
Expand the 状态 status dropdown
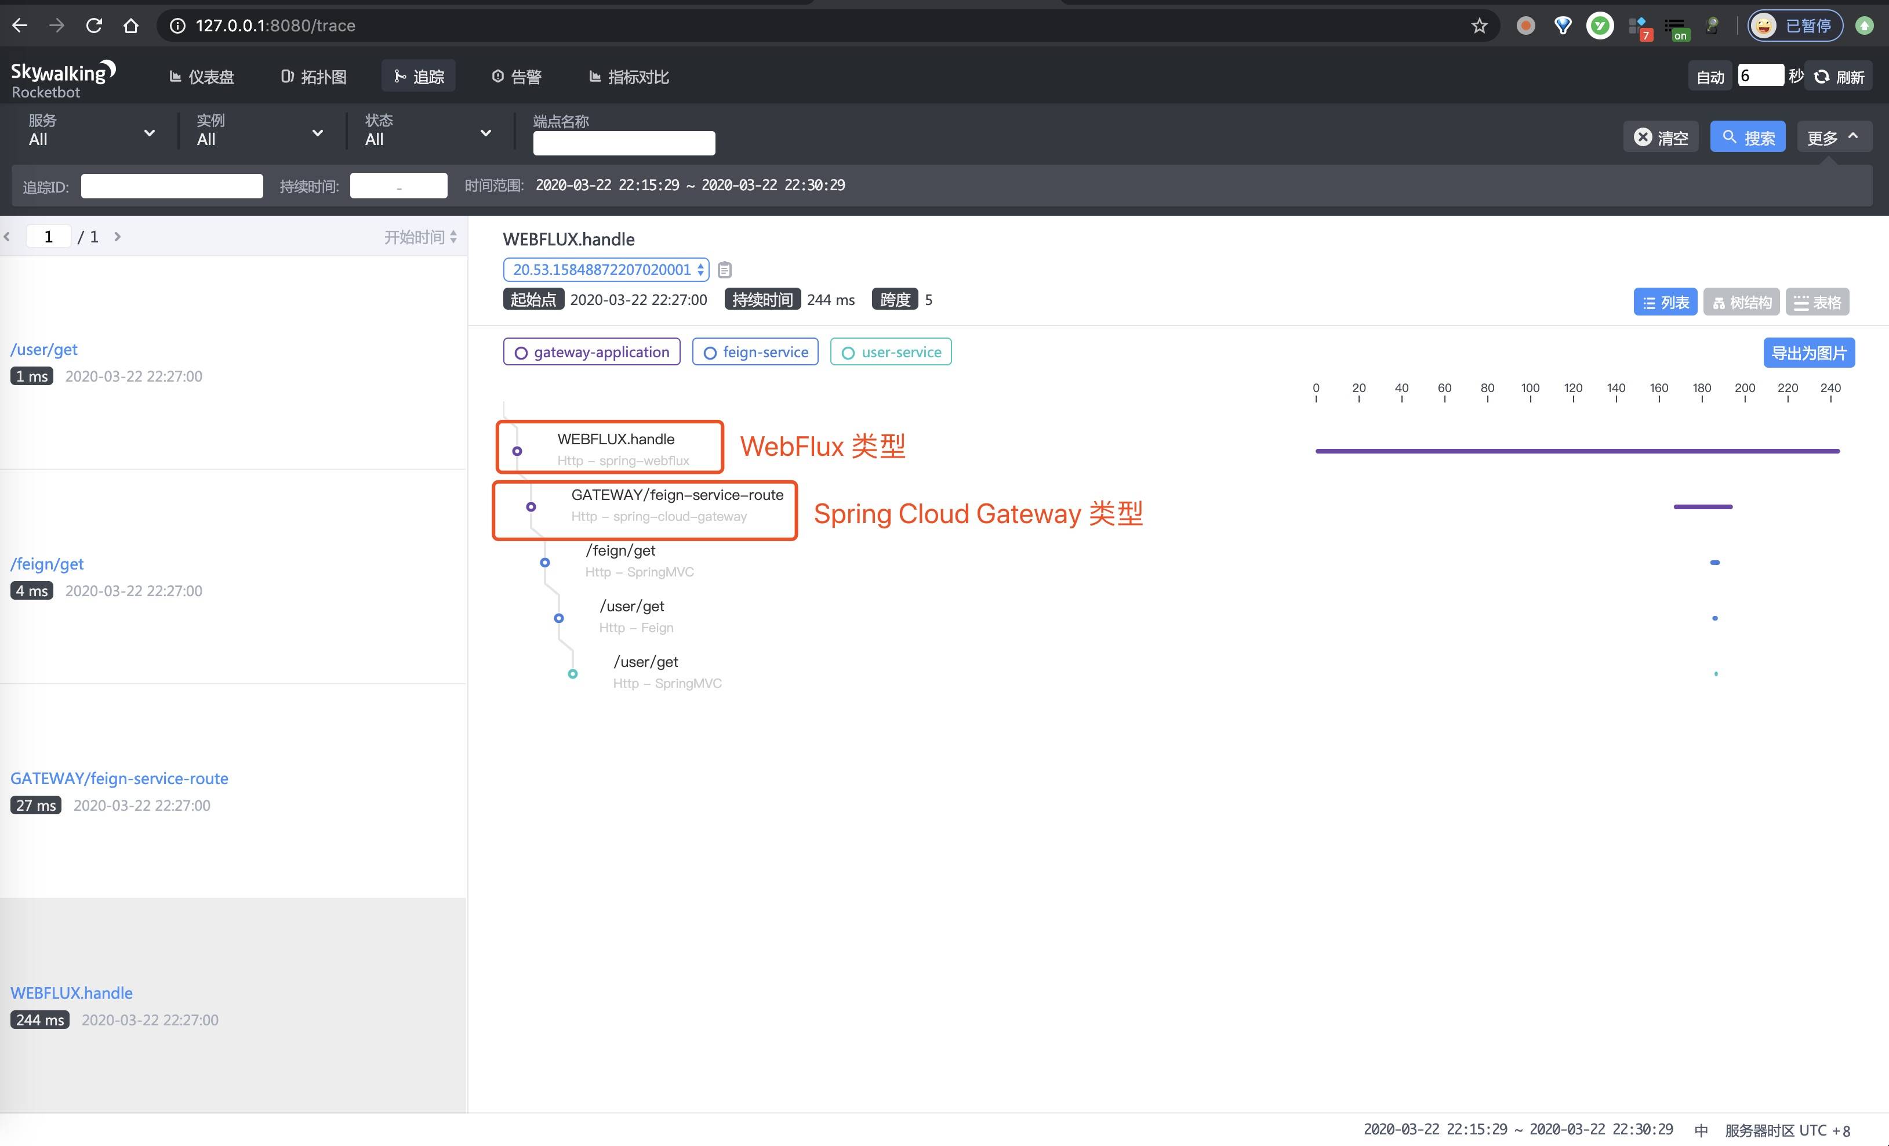tap(428, 130)
